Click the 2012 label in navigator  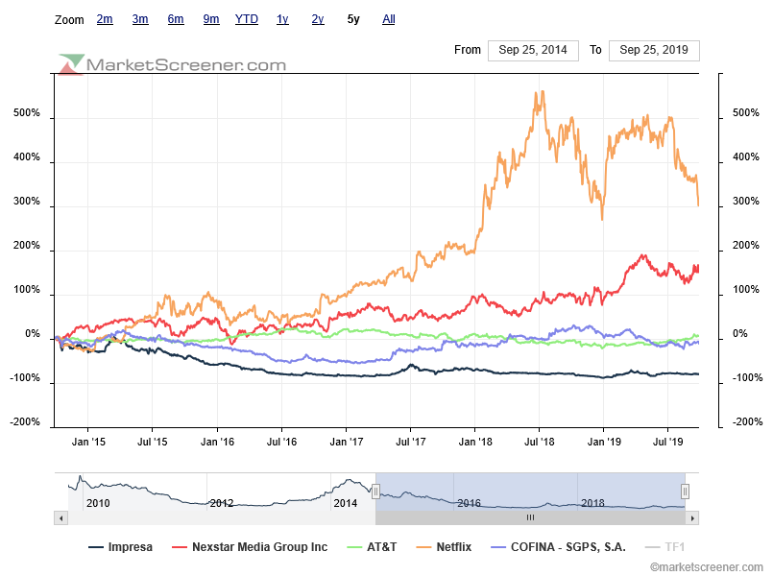pyautogui.click(x=222, y=503)
